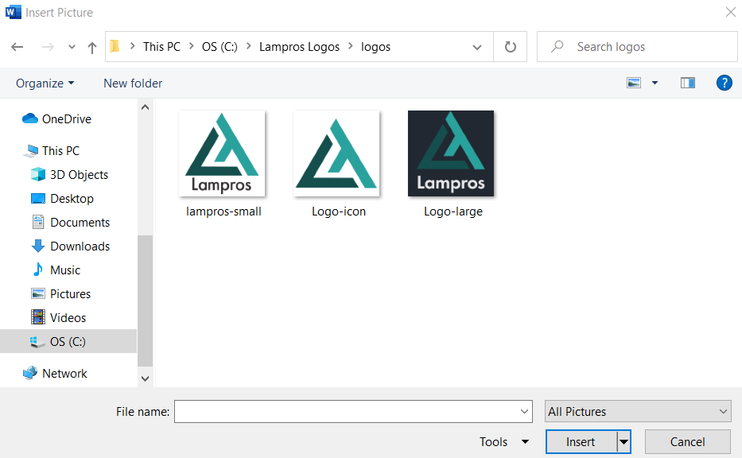The image size is (742, 458).
Task: Click the lampros-small file name label
Action: (x=223, y=212)
